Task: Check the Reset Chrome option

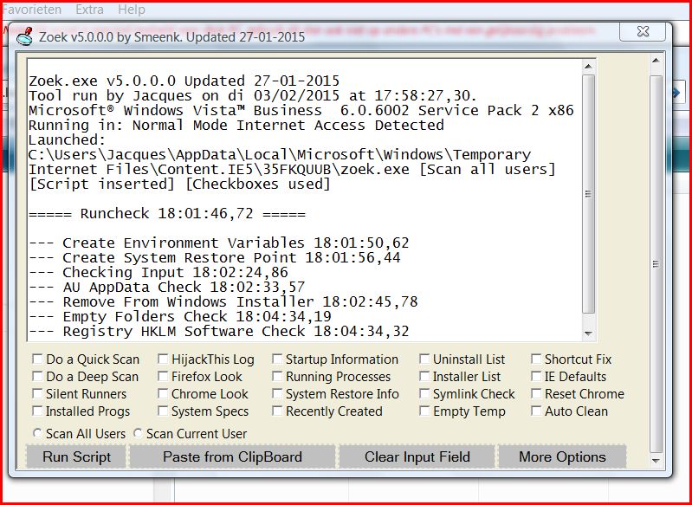Action: [536, 393]
